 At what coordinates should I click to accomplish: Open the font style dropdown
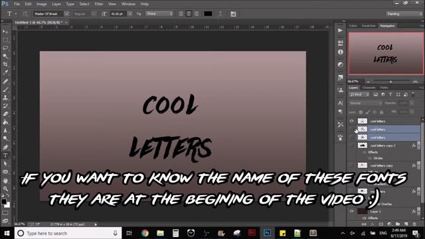click(94, 14)
